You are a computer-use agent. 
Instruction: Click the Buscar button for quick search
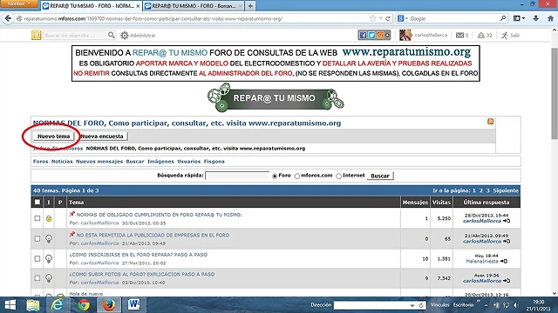380,176
